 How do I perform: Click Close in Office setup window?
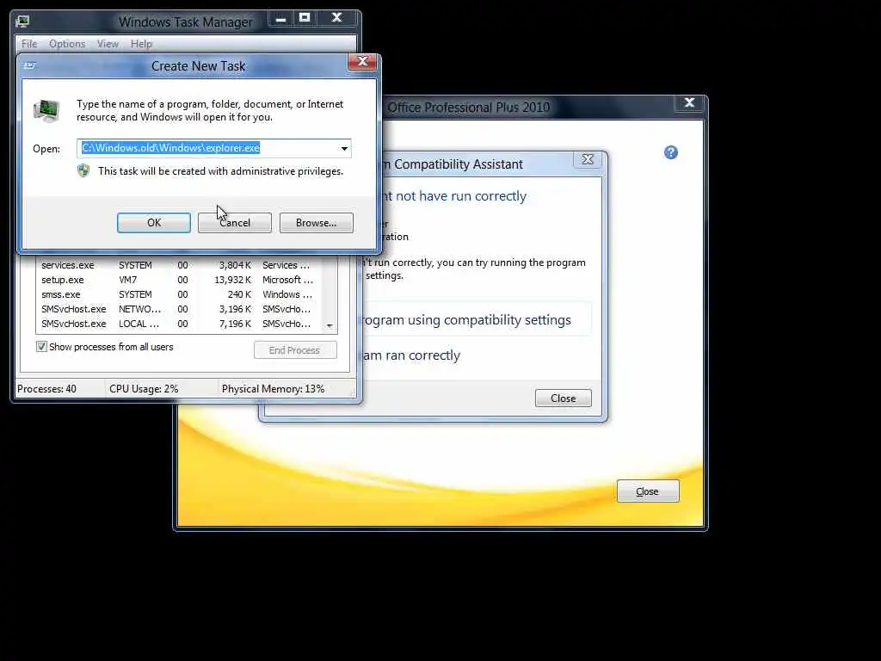(648, 491)
